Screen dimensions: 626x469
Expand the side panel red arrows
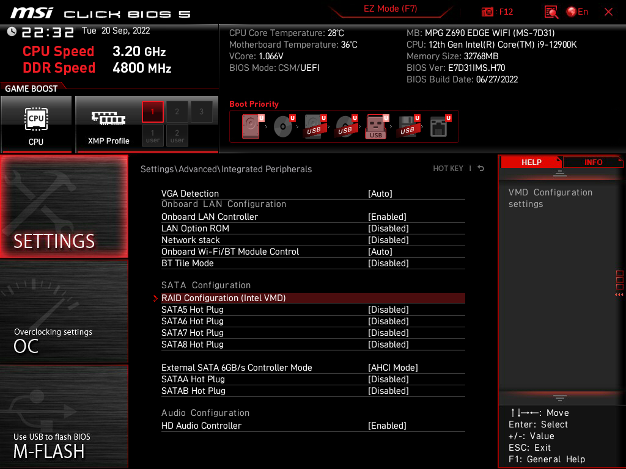[x=619, y=295]
